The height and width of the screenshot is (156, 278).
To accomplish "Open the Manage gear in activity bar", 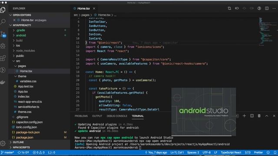I will (3, 143).
